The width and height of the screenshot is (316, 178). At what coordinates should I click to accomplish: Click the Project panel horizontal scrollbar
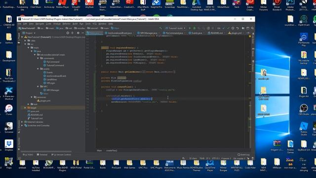tap(46, 151)
